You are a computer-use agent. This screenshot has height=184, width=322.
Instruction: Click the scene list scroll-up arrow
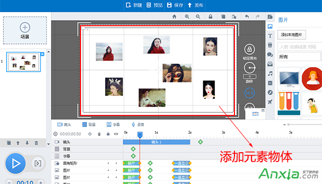(x=48, y=51)
